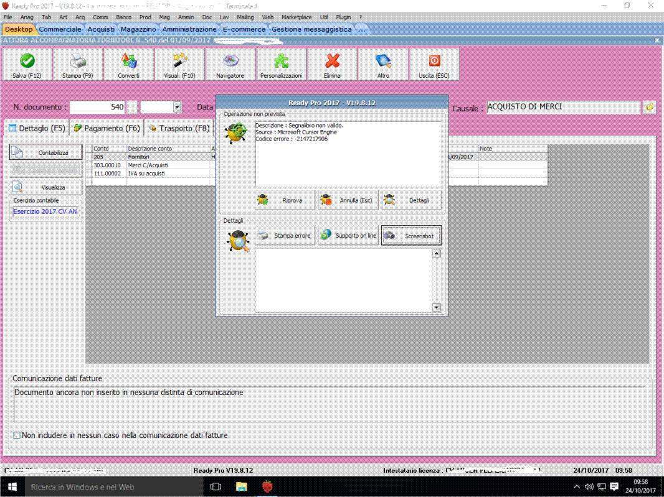
Task: Click Dettagli button in error dialog
Action: 412,200
